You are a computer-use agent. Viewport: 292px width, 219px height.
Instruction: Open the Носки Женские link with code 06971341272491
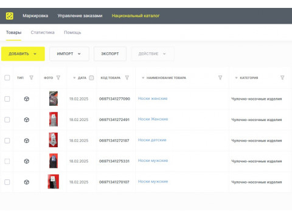(153, 119)
